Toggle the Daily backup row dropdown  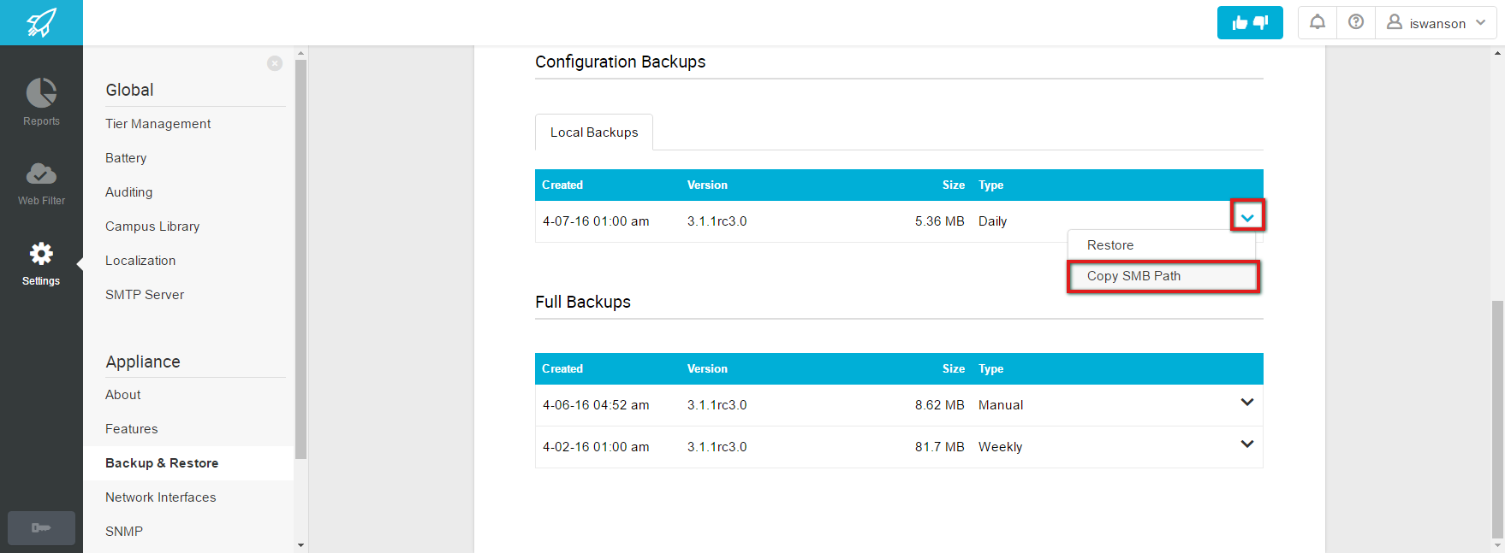[x=1247, y=217]
